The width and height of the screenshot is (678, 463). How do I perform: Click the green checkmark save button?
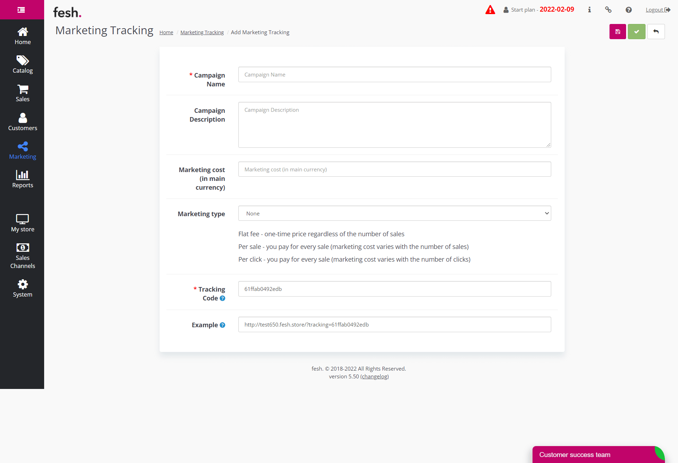636,32
